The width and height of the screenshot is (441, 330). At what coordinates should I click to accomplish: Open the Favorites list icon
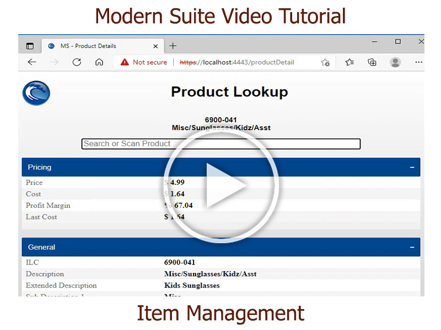tap(349, 62)
